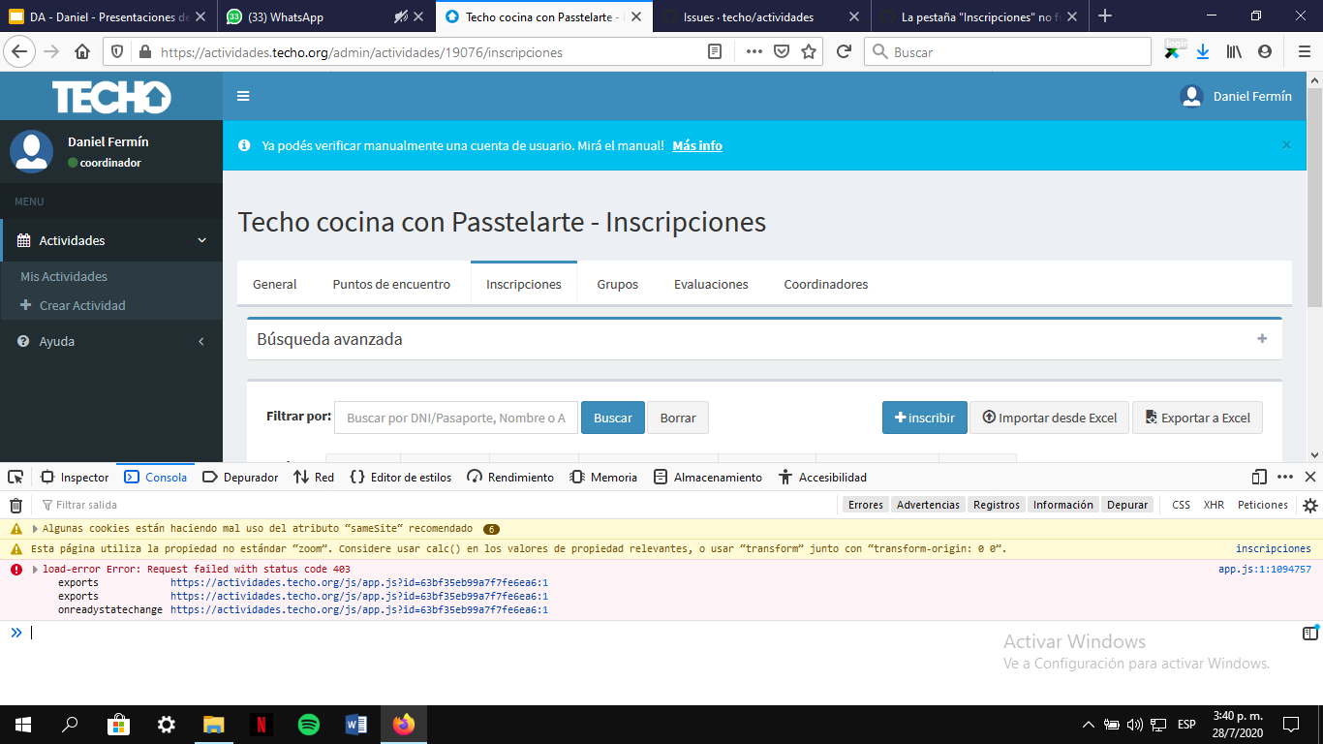Click the DNI/Pasaporte search input field
1323x744 pixels.
(455, 417)
